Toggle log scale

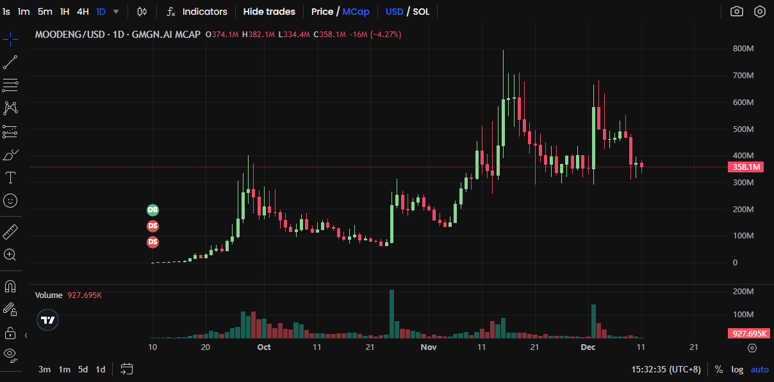coord(737,369)
